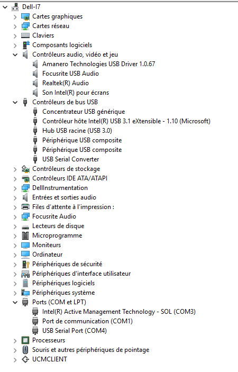
Task: Click the Microprogramme chip icon
Action: (x=25, y=235)
